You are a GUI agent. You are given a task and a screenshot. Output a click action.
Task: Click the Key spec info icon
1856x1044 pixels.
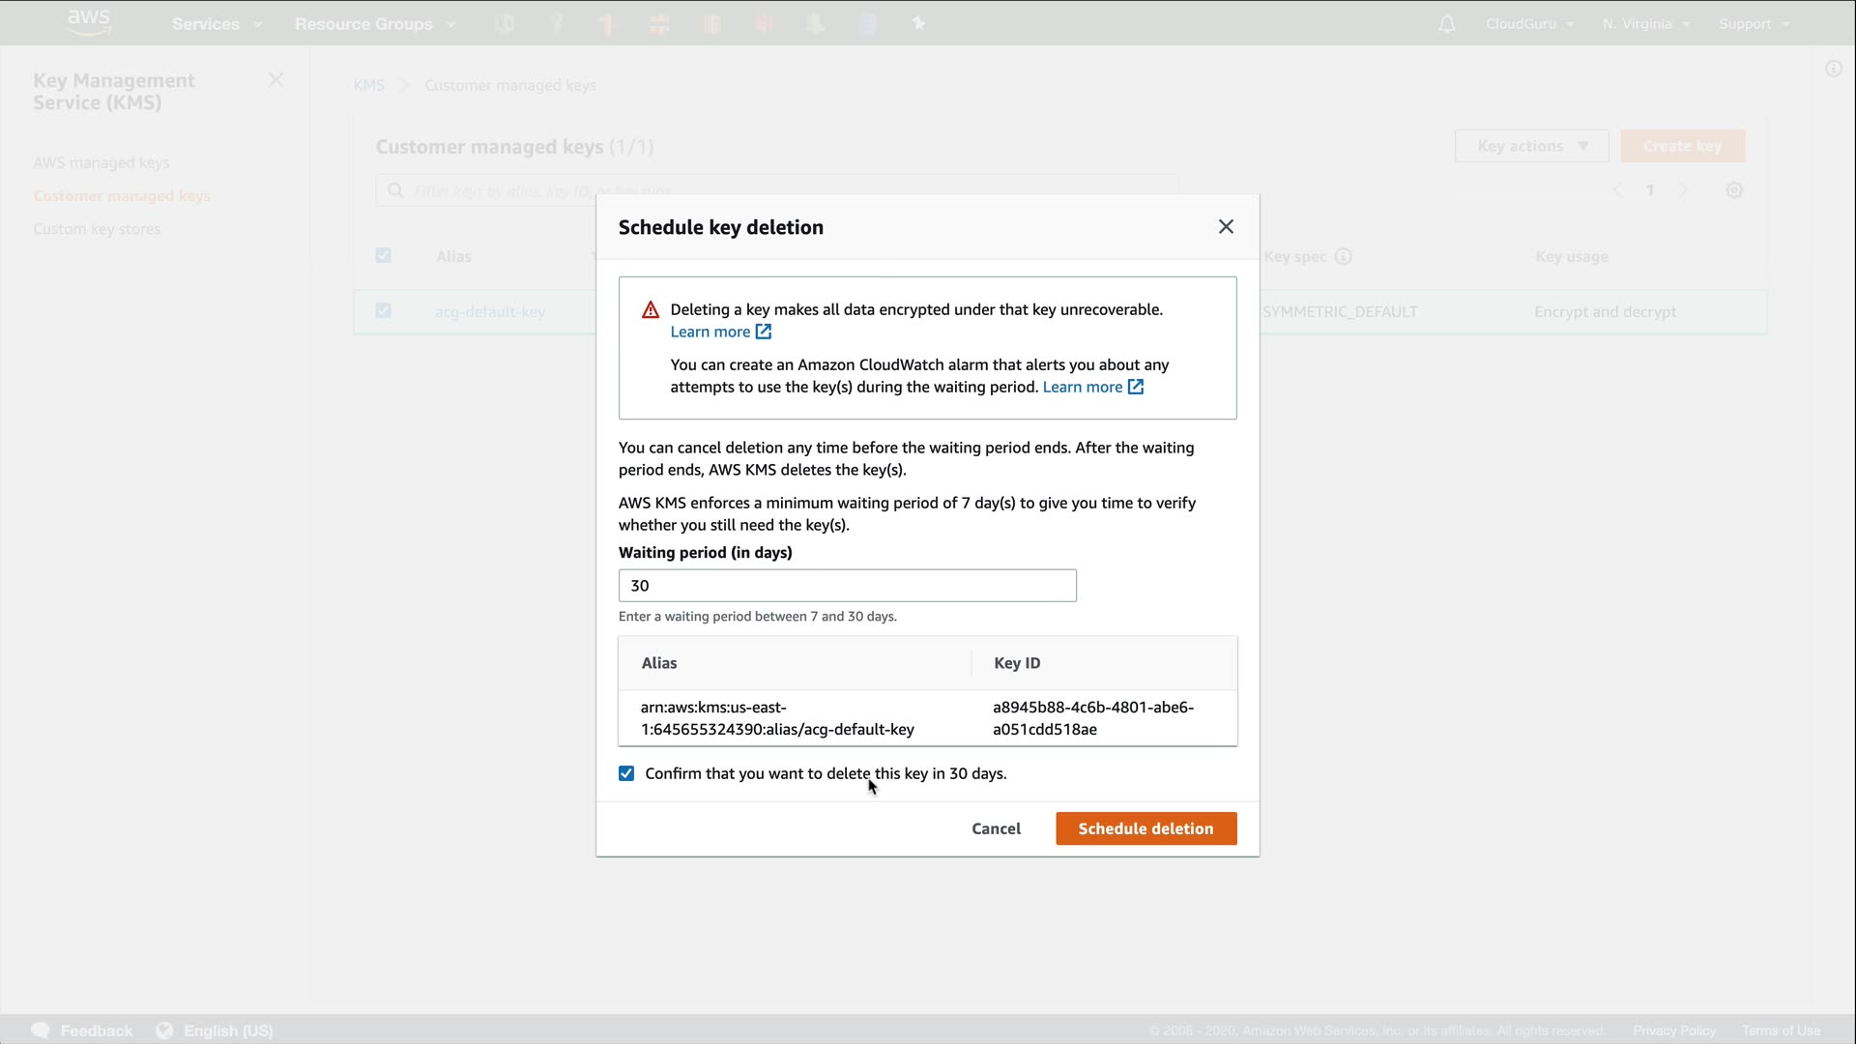[x=1343, y=256]
